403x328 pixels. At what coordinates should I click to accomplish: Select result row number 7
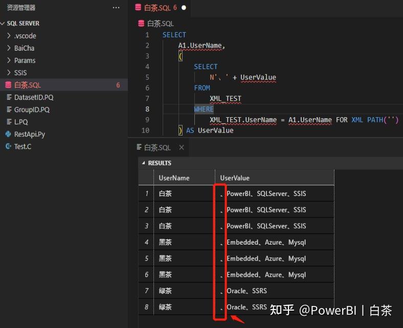tap(146, 291)
